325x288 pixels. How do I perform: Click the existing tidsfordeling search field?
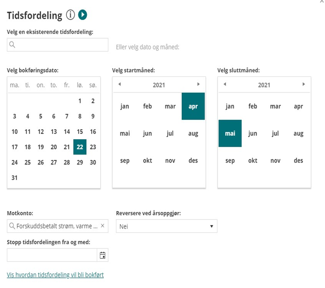point(58,45)
